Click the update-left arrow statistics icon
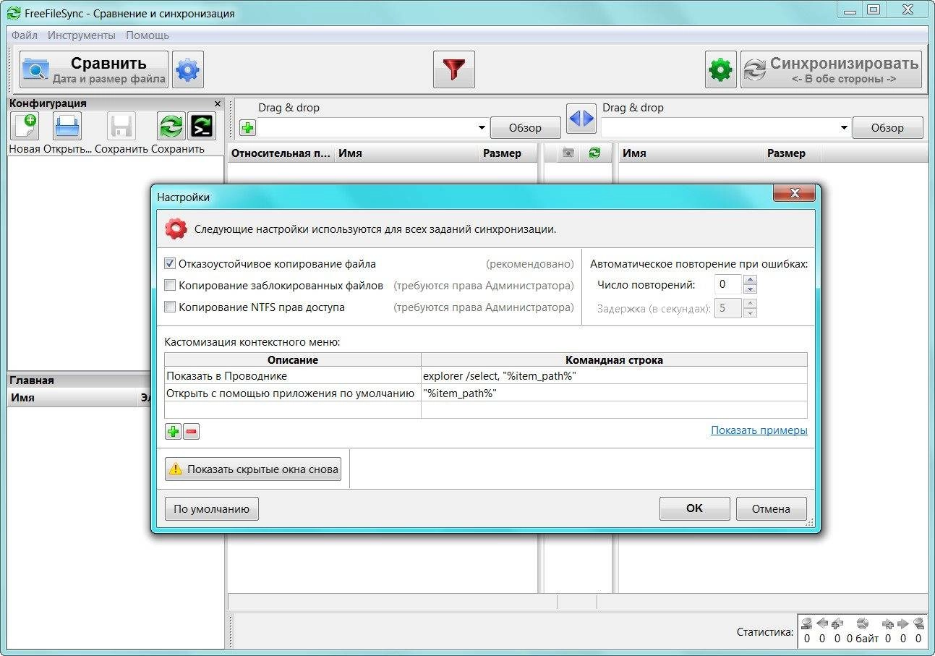The height and width of the screenshot is (656, 935). (822, 623)
